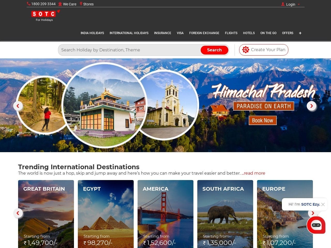Image resolution: width=331 pixels, height=248 pixels.
Task: Close the SOTC Ezy chat greeting
Action: pyautogui.click(x=323, y=204)
